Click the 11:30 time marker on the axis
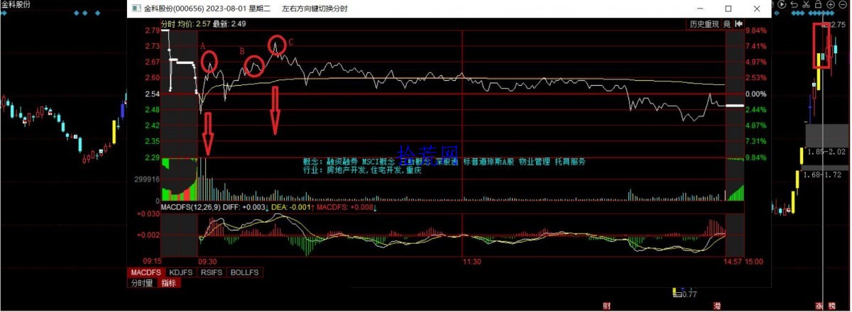Screen dimensions: 852x312 [471, 262]
